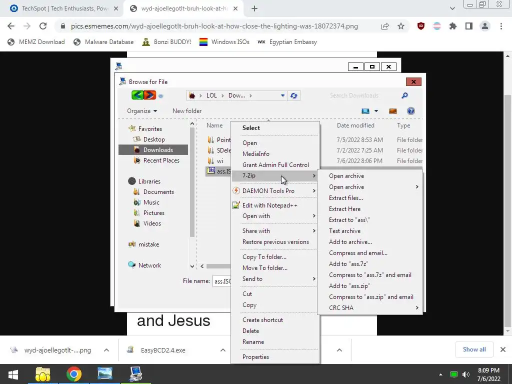512x384 pixels.
Task: Select Extract Here from 7-Zip submenu
Action: pos(345,209)
